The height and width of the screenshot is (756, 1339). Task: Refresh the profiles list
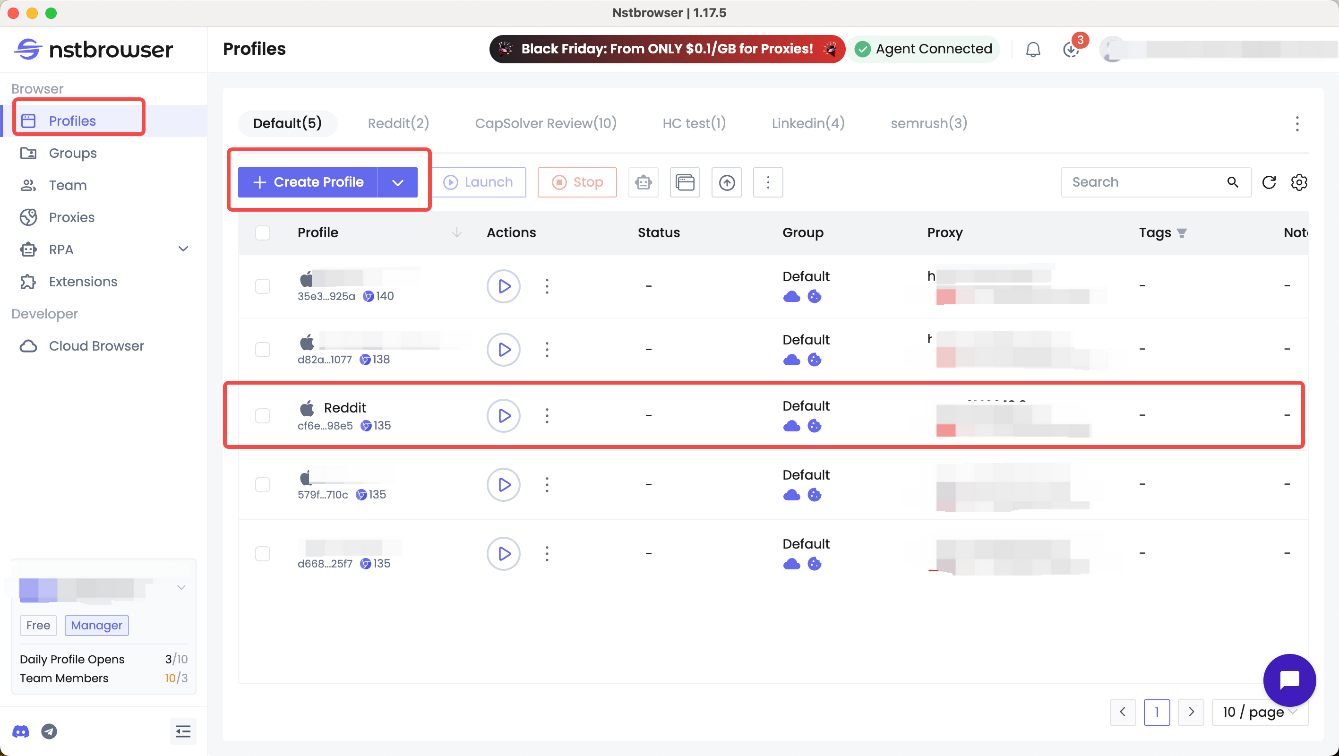1269,182
